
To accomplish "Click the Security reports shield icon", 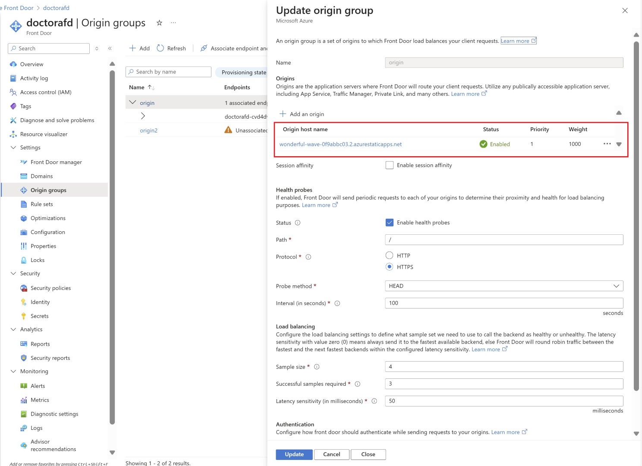I will point(24,358).
